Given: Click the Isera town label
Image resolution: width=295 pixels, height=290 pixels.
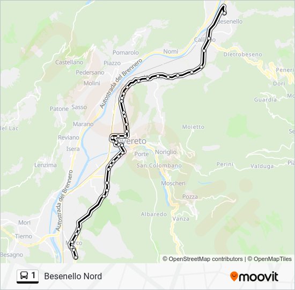Looking at the screenshot, I should coord(73,149).
